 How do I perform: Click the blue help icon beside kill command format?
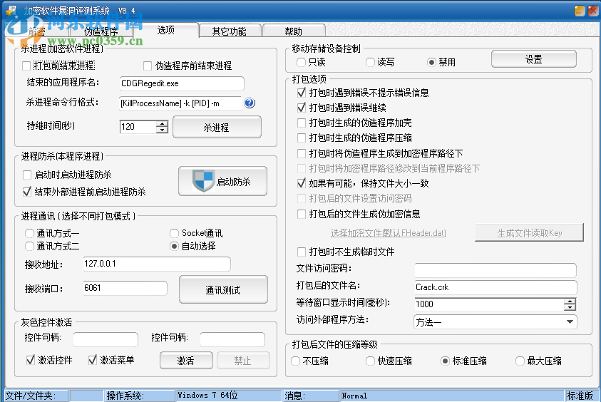pos(250,103)
